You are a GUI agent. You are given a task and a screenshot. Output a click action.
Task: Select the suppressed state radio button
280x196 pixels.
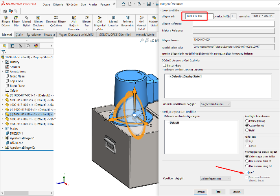tap(247, 121)
